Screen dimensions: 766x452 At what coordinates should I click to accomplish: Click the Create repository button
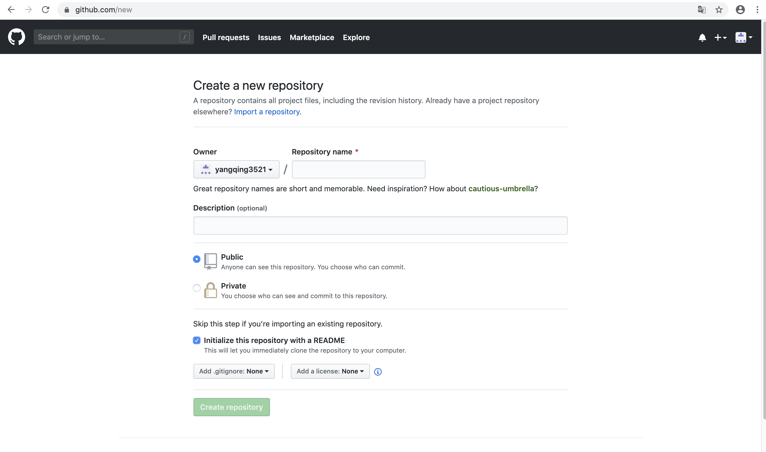[231, 407]
